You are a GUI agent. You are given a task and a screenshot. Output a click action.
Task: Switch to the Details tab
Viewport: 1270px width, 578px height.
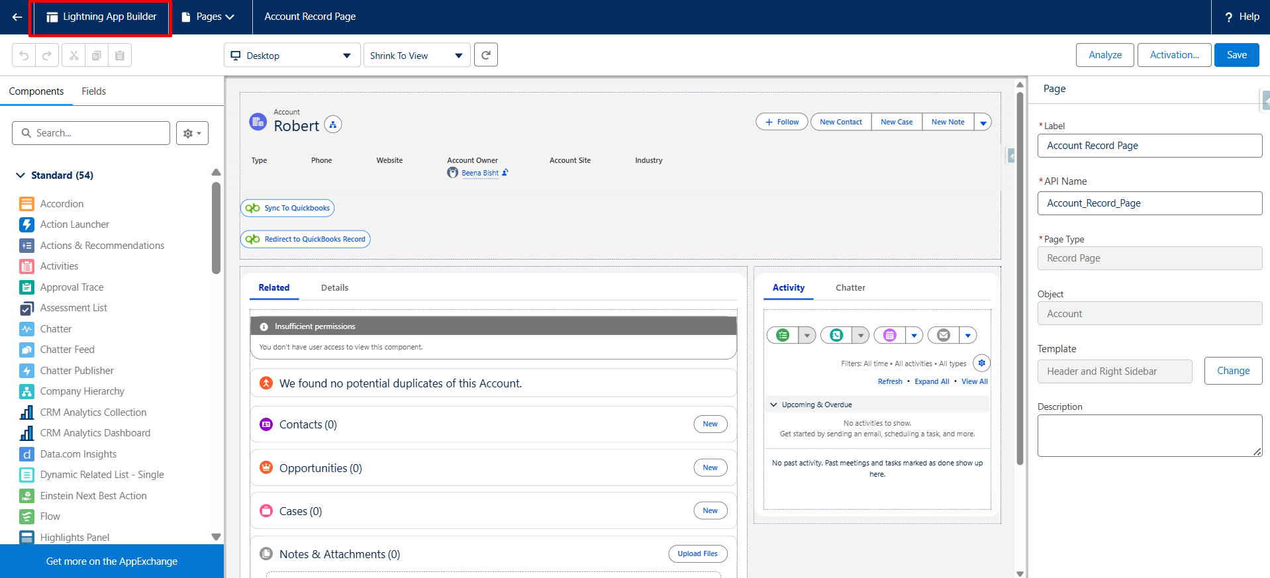(334, 288)
